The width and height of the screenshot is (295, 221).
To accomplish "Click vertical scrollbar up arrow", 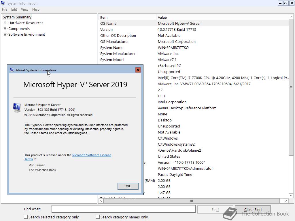I will point(291,17).
